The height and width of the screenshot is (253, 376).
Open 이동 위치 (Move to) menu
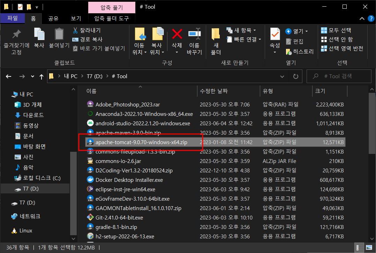(x=139, y=41)
